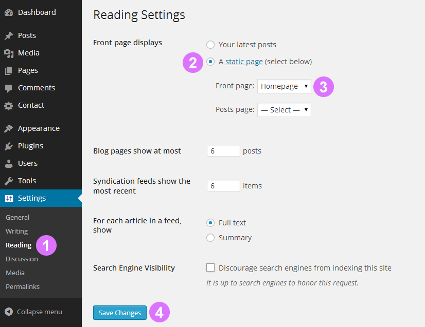This screenshot has width=425, height=327.
Task: Switch to the Writing settings page
Action: (16, 231)
